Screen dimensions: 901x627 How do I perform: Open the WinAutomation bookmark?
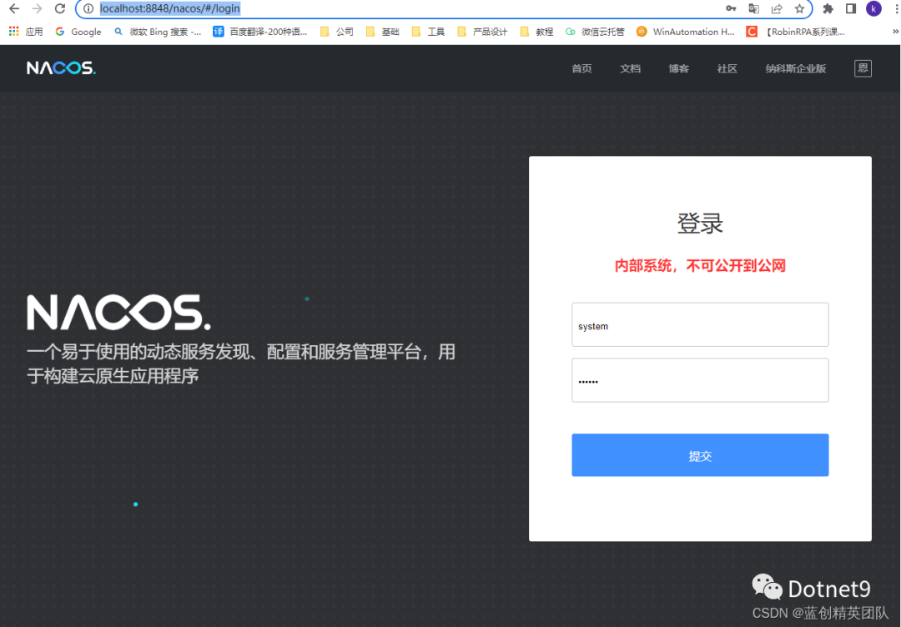coord(686,32)
